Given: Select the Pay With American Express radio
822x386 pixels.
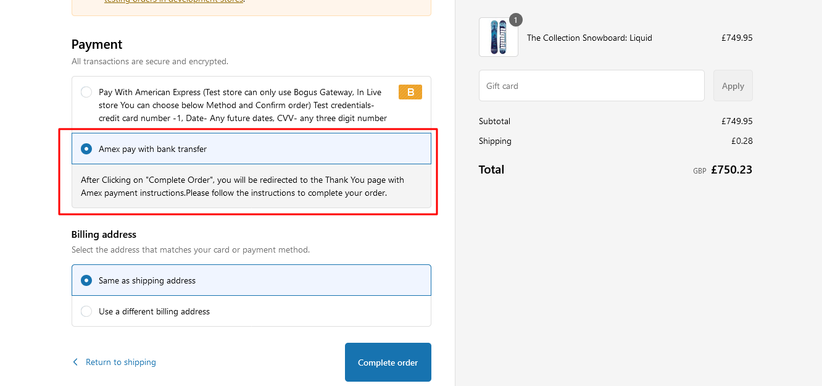Looking at the screenshot, I should pos(86,92).
